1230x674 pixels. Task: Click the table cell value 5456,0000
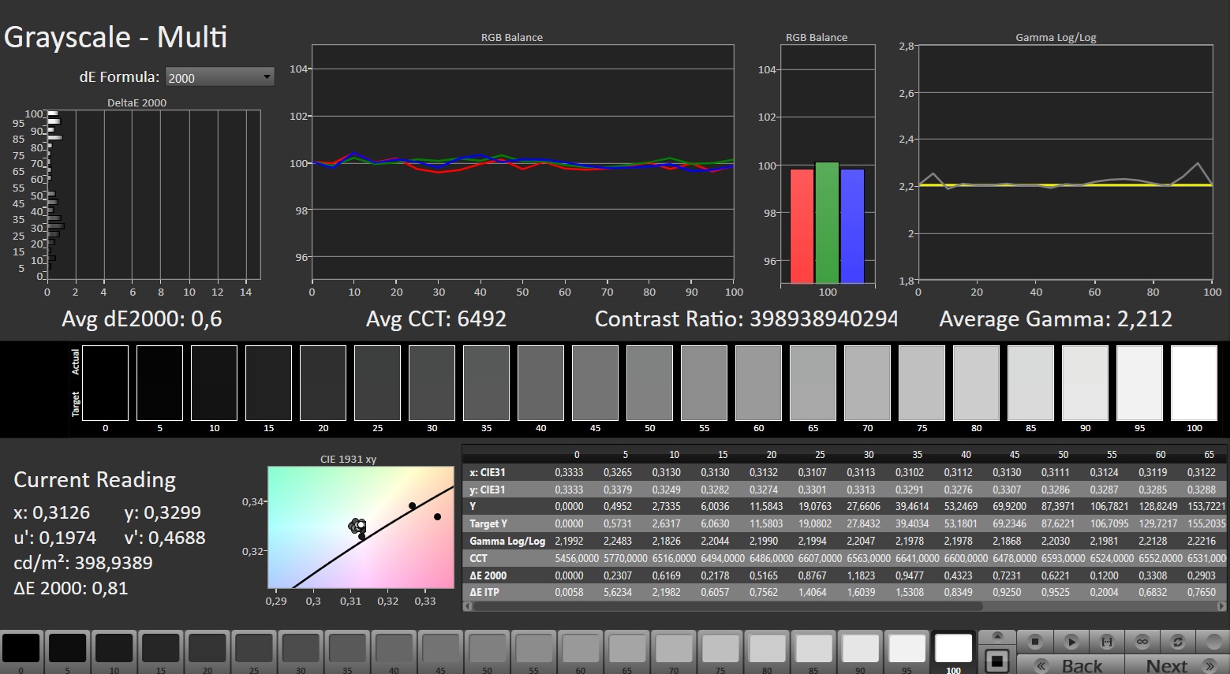tap(578, 558)
